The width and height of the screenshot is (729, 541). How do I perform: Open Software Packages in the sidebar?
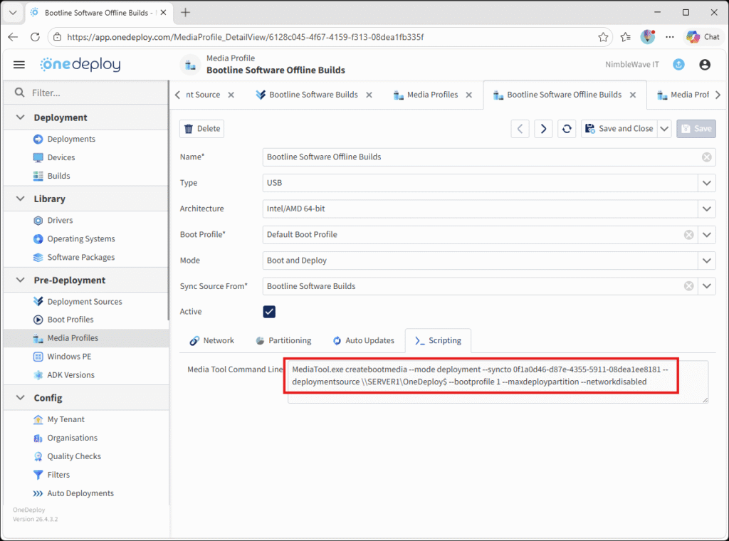[x=81, y=258]
